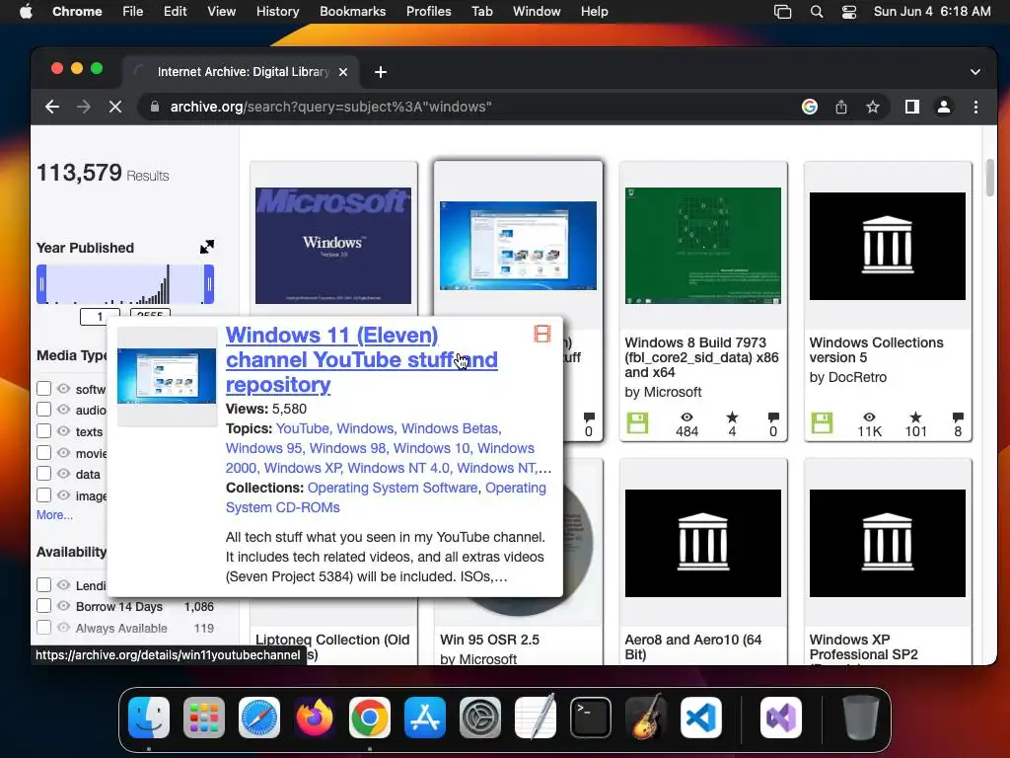Check the software media type checkbox
The height and width of the screenshot is (758, 1010).
[43, 389]
